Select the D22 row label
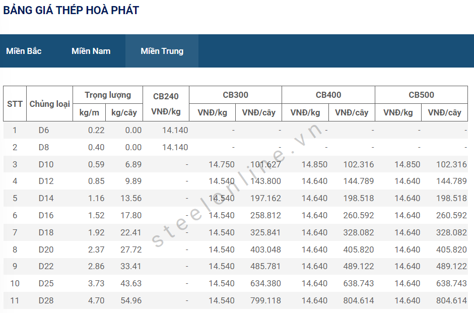The width and height of the screenshot is (474, 313). click(46, 267)
